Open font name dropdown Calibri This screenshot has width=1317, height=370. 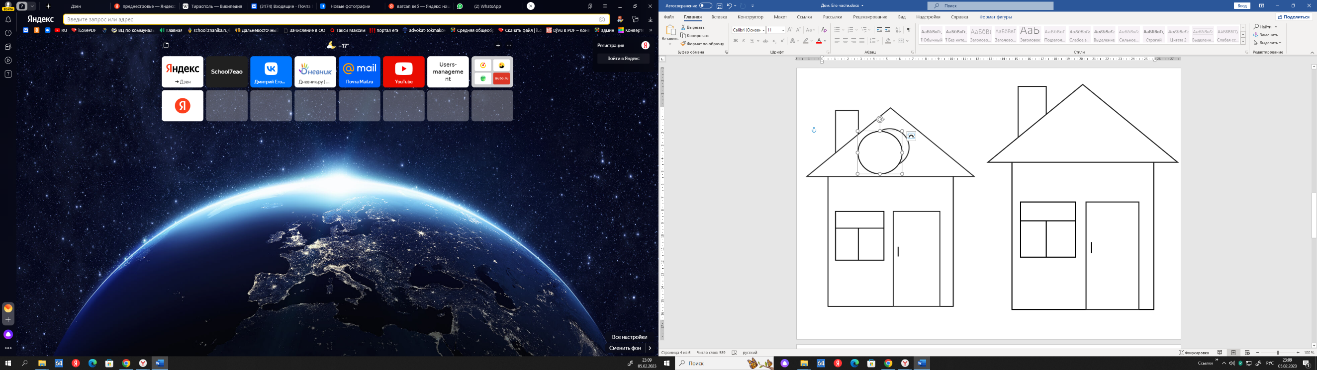[763, 30]
